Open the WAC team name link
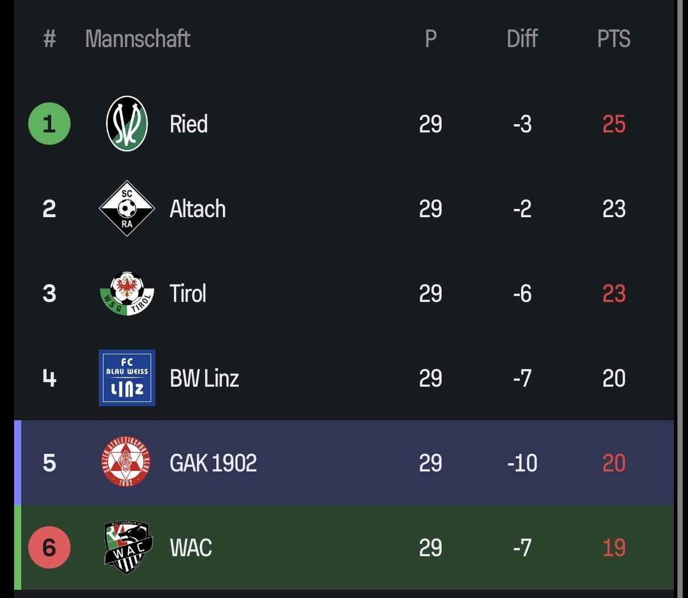Image resolution: width=688 pixels, height=598 pixels. [x=191, y=548]
